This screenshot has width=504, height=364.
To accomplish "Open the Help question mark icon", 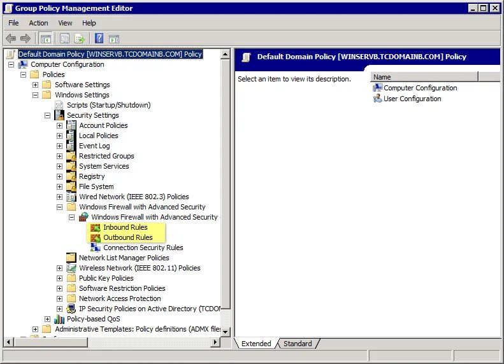I will 99,39.
